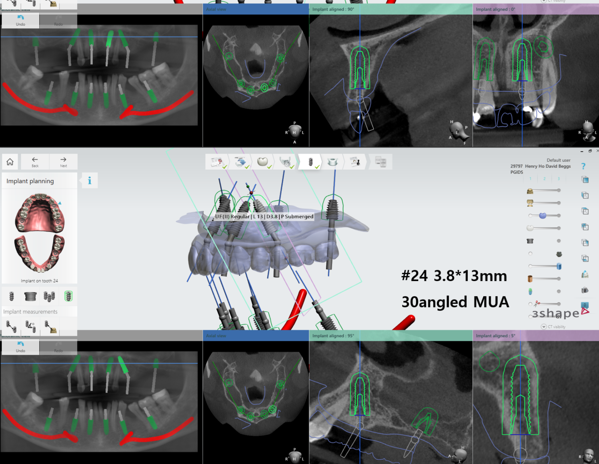Select the multiple implants tool
599x464 pixels.
click(x=49, y=296)
